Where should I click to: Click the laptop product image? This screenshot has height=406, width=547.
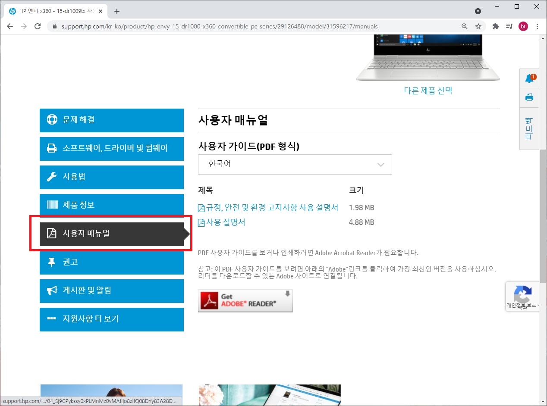pyautogui.click(x=428, y=58)
